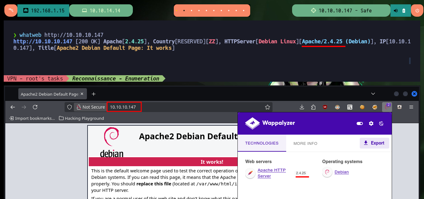Open the cookie editor extension icon
This screenshot has height=199, width=424.
[362, 107]
